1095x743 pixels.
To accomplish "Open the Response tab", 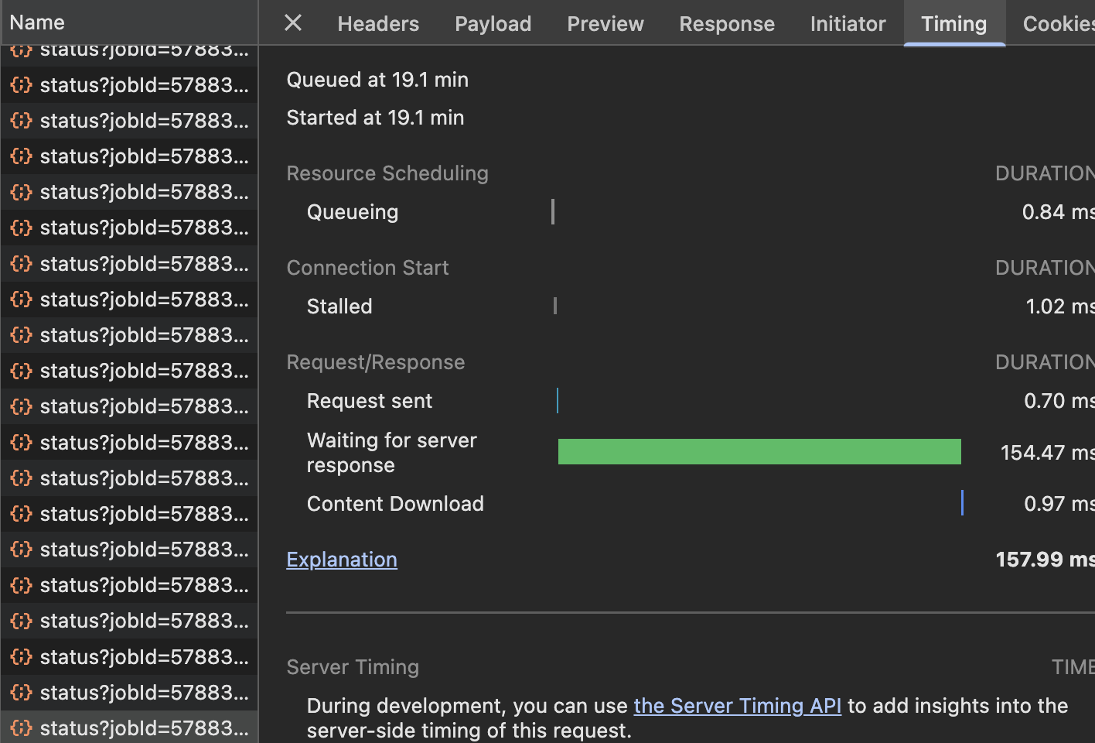I will (x=727, y=23).
